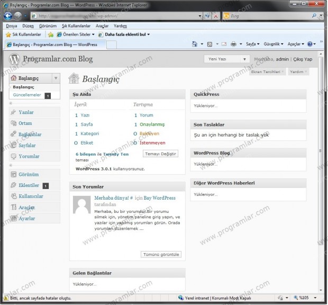Click the Sayfalar pages icon in sidebar
The image size is (328, 305).
coord(14,145)
